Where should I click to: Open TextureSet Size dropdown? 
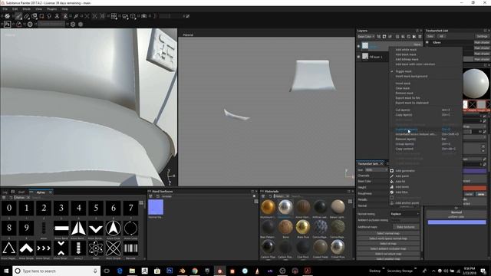pyautogui.click(x=376, y=169)
